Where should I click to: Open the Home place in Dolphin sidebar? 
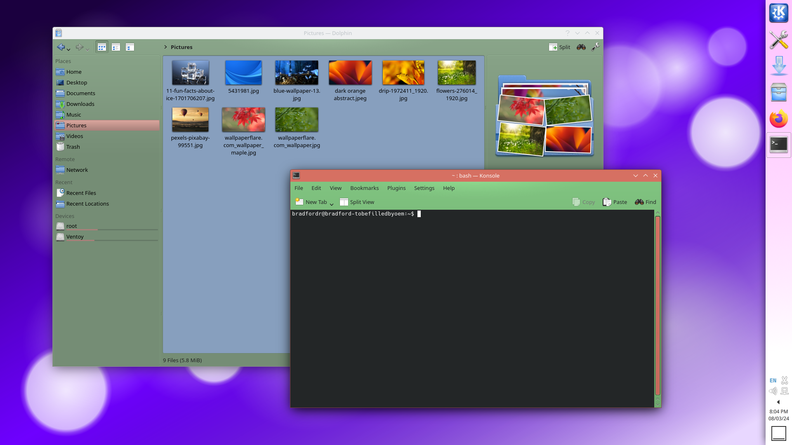(107, 72)
